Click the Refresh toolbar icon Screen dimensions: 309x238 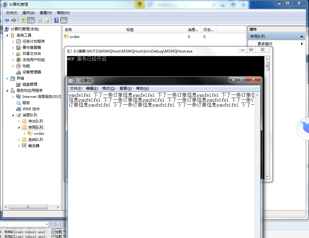point(40,21)
